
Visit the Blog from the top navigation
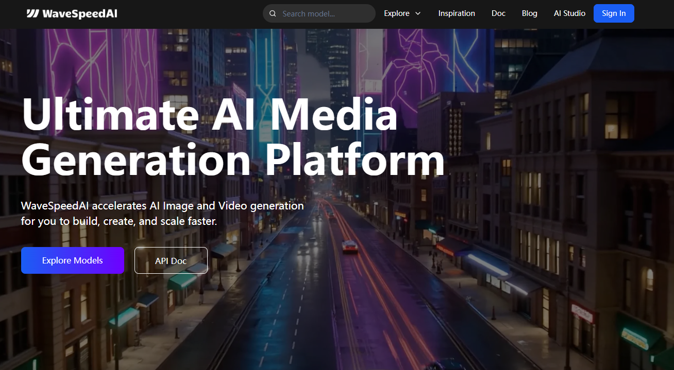[x=529, y=13]
